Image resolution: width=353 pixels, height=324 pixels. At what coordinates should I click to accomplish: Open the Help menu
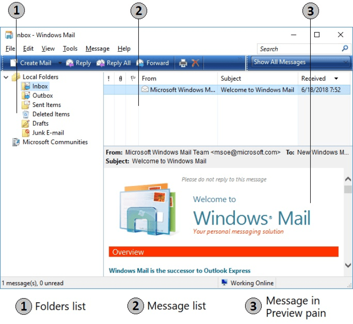pyautogui.click(x=124, y=49)
